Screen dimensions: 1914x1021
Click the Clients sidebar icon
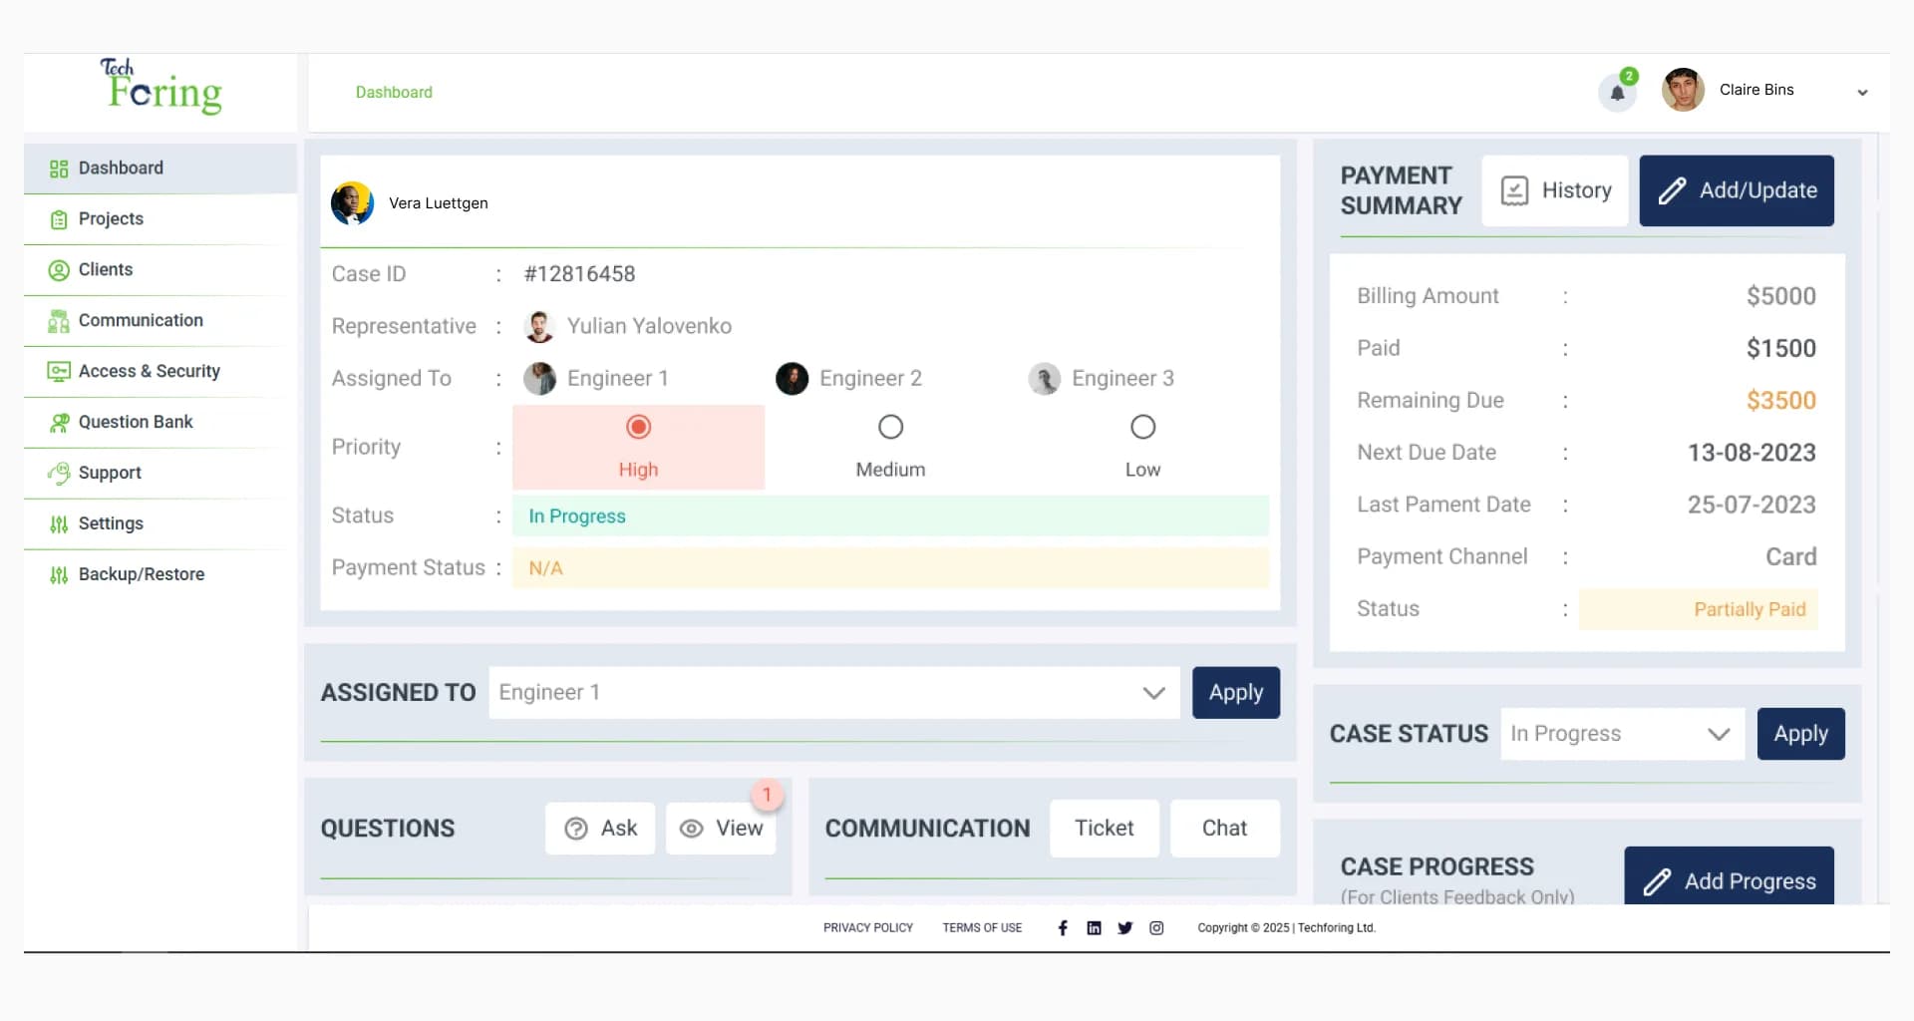point(59,270)
